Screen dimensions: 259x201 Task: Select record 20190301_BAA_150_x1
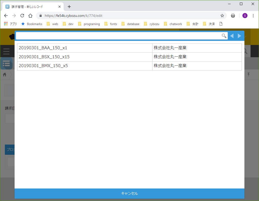click(x=43, y=48)
